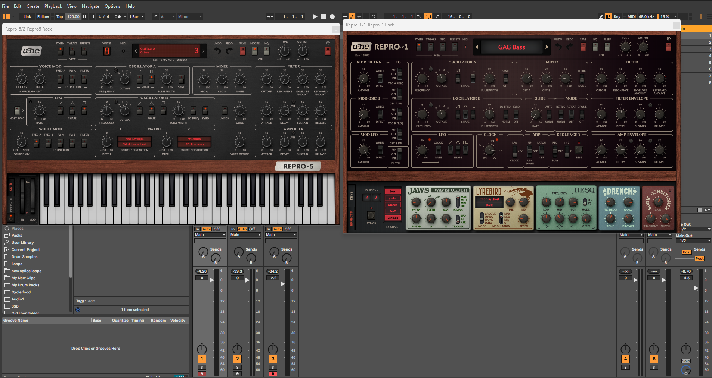Viewport: 712px width, 378px height.
Task: Click Amp Envelope matrix source in Repro-5
Action: click(134, 139)
